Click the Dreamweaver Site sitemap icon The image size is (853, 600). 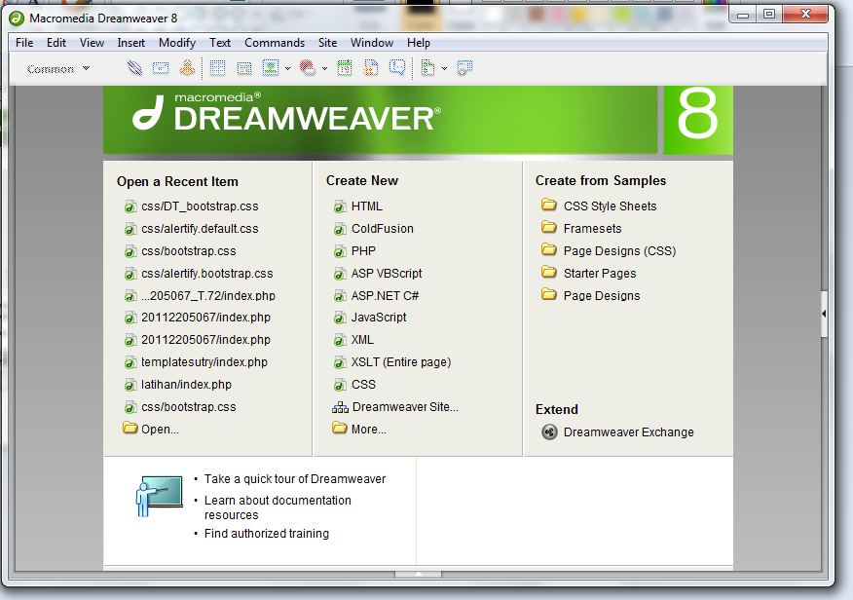click(x=340, y=407)
